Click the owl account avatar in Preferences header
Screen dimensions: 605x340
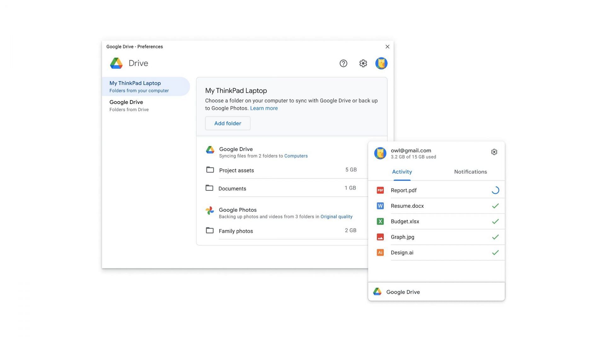tap(381, 63)
